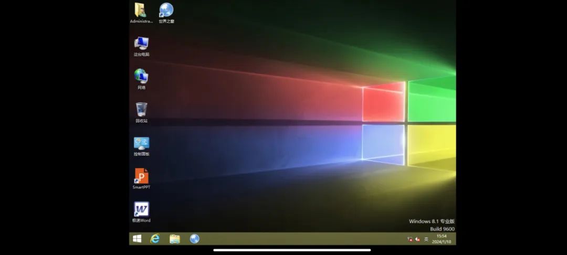Open the volume icon in tray
This screenshot has width=567, height=255.
(x=417, y=239)
